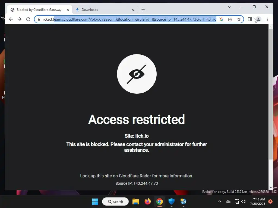
Task: Follow the Cloudflare Radar link
Action: point(135,176)
